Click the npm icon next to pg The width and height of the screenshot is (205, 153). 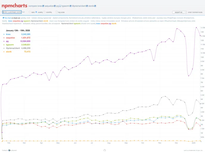tap(60, 6)
